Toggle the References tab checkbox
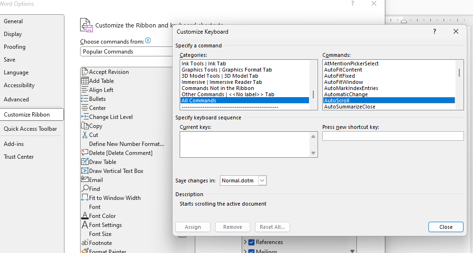This screenshot has height=253, width=473. 251,242
